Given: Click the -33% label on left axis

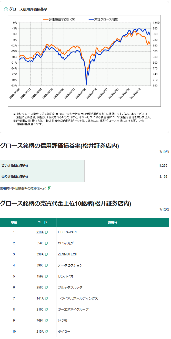Looking at the screenshot, I should [14, 86].
